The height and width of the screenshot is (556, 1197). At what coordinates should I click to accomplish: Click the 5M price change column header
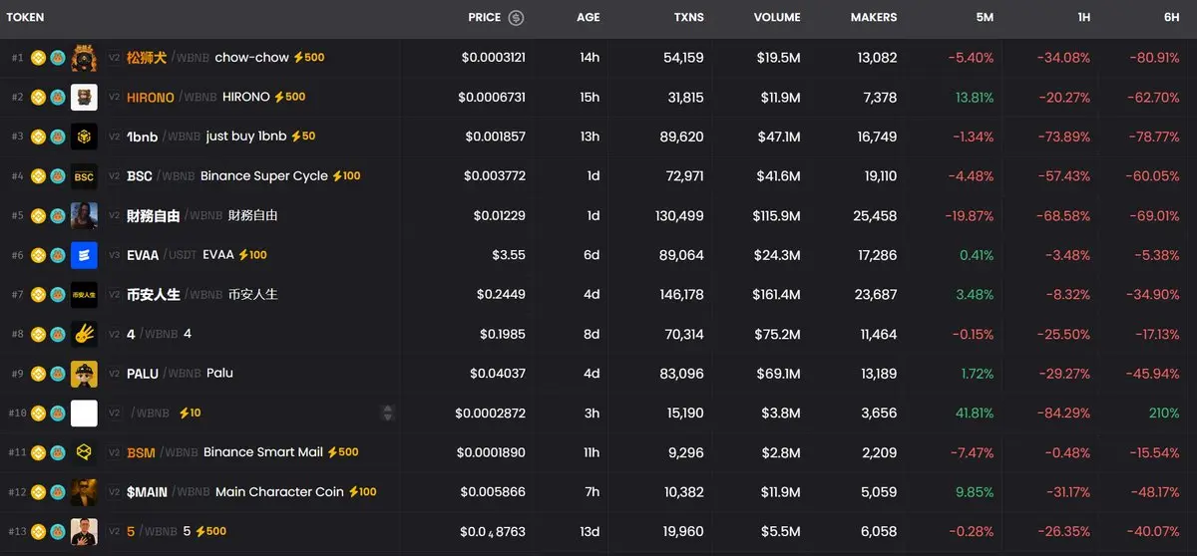tap(984, 17)
